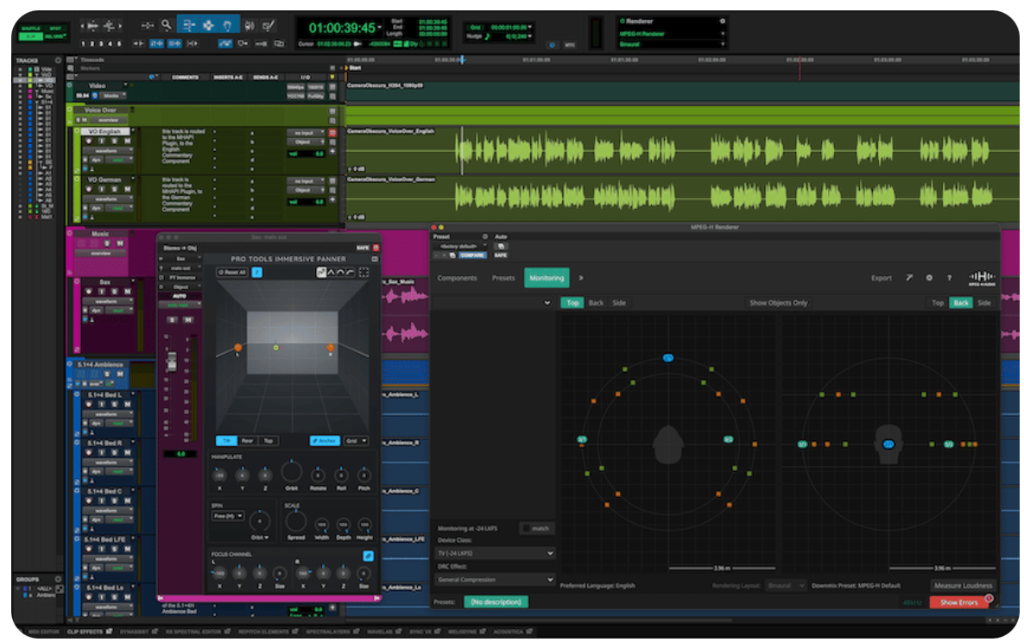The height and width of the screenshot is (642, 1024).
Task: Toggle Slip edit mode
Action: pyautogui.click(x=31, y=36)
